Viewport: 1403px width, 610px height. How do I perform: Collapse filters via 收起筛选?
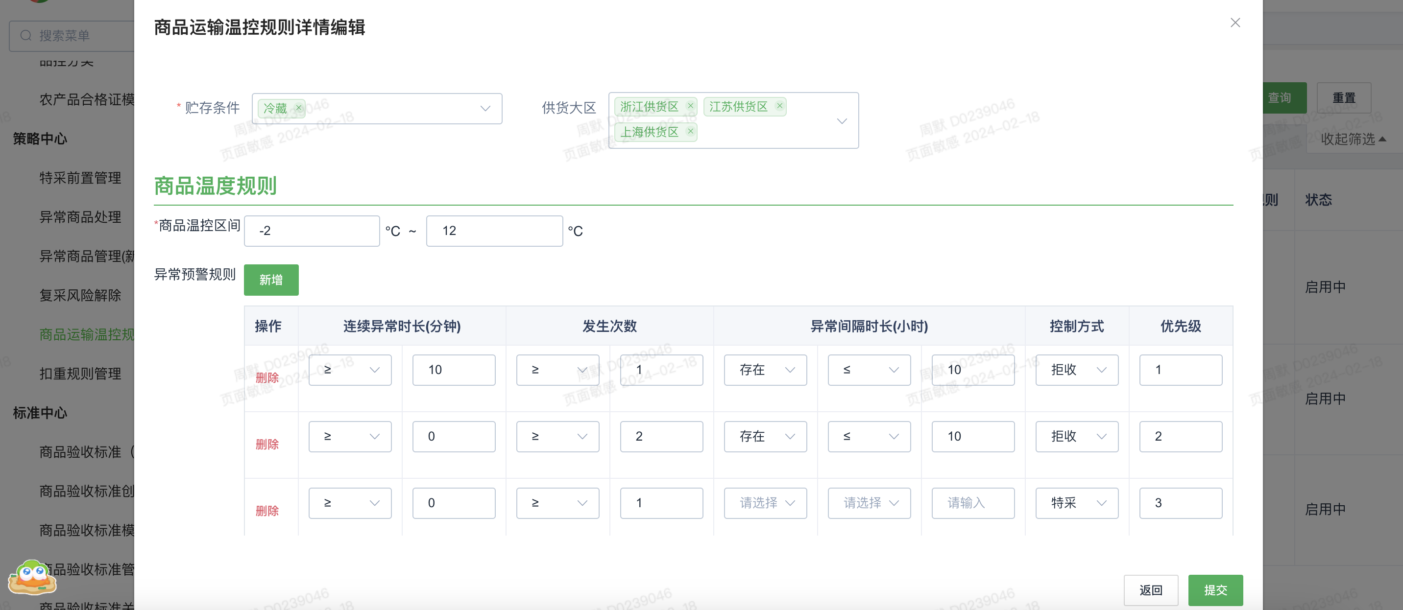pos(1353,140)
